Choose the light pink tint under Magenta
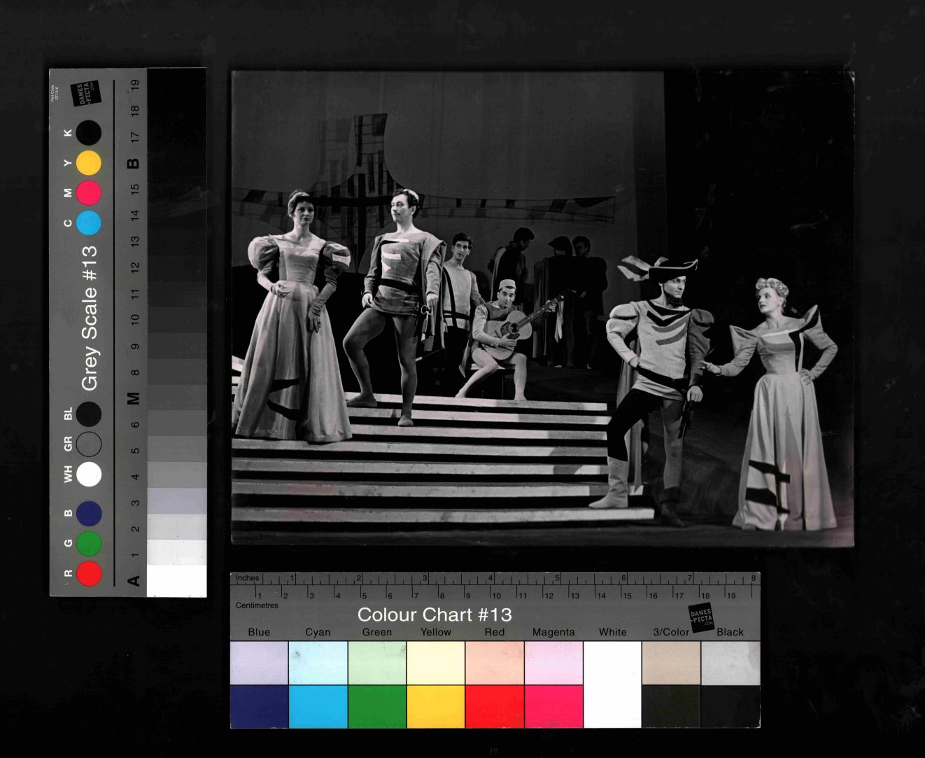Screen dimensions: 925x758 553,663
